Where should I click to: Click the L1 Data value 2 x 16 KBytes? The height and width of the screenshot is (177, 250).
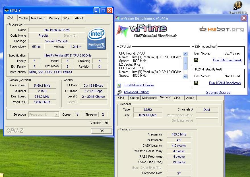tap(93, 86)
